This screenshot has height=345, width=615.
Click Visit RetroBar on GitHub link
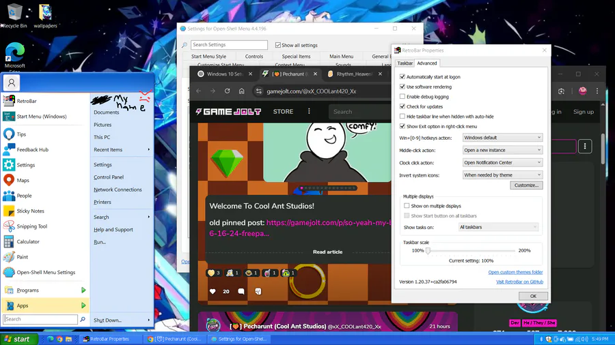coord(520,282)
